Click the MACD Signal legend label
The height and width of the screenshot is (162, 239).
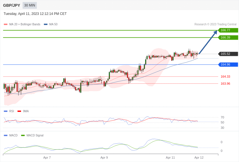tap(35, 135)
